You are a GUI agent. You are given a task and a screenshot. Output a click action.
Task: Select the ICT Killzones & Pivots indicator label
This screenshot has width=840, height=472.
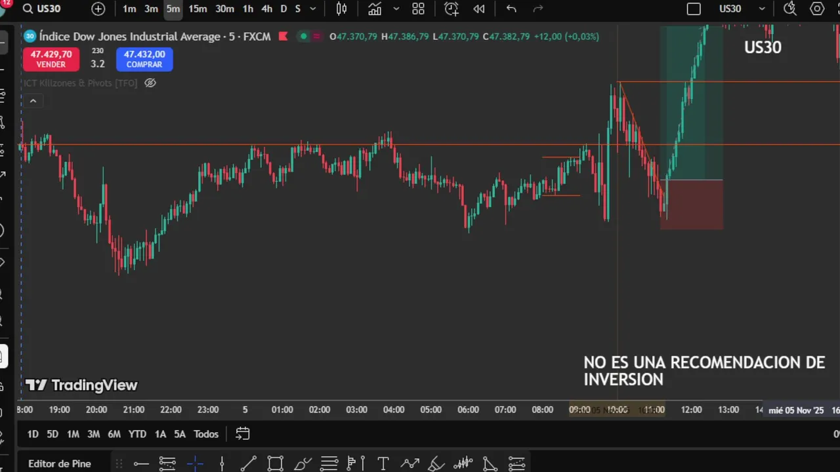[x=81, y=83]
